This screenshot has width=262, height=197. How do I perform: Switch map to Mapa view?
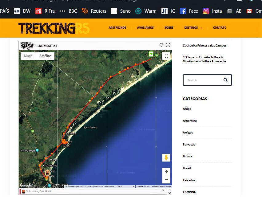28,56
